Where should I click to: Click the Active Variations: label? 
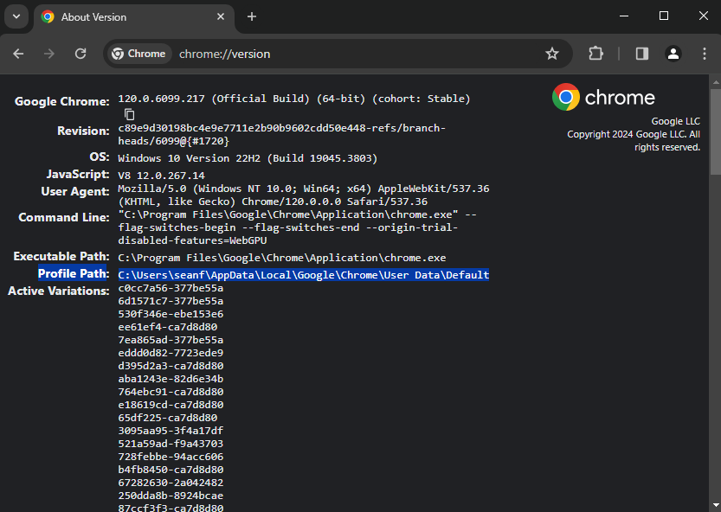(x=58, y=291)
